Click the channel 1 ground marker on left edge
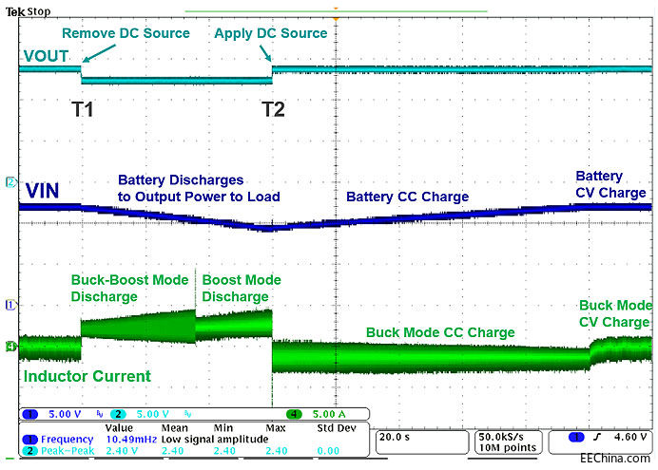This screenshot has width=658, height=470. [10, 305]
